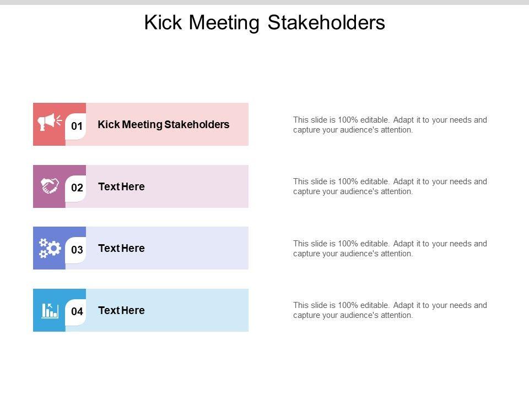Image resolution: width=529 pixels, height=396 pixels.
Task: Select the description text beside row 04
Action: coord(390,310)
